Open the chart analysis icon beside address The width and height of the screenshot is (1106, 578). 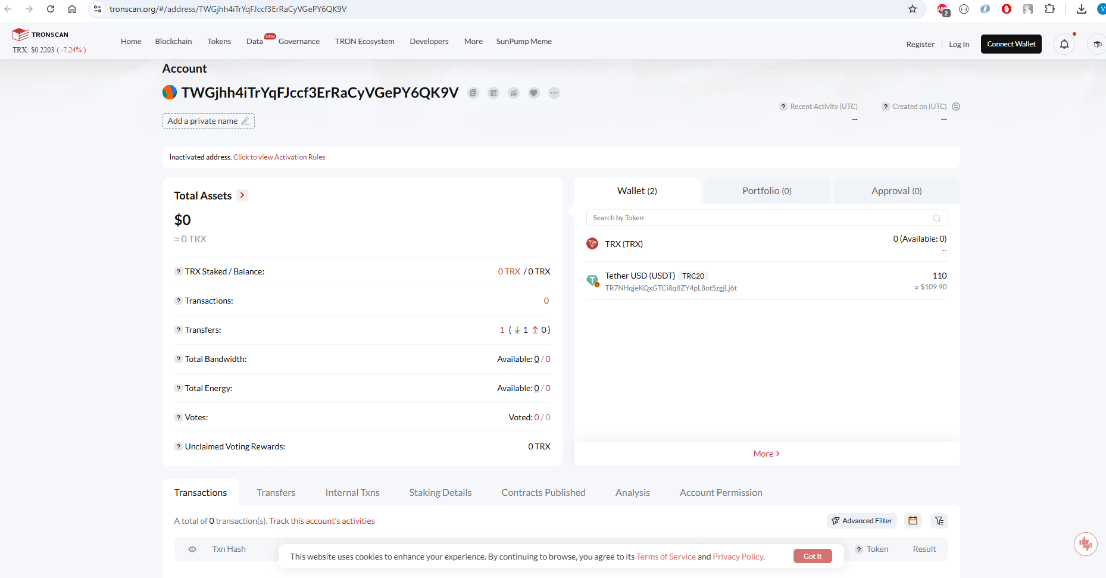point(514,93)
